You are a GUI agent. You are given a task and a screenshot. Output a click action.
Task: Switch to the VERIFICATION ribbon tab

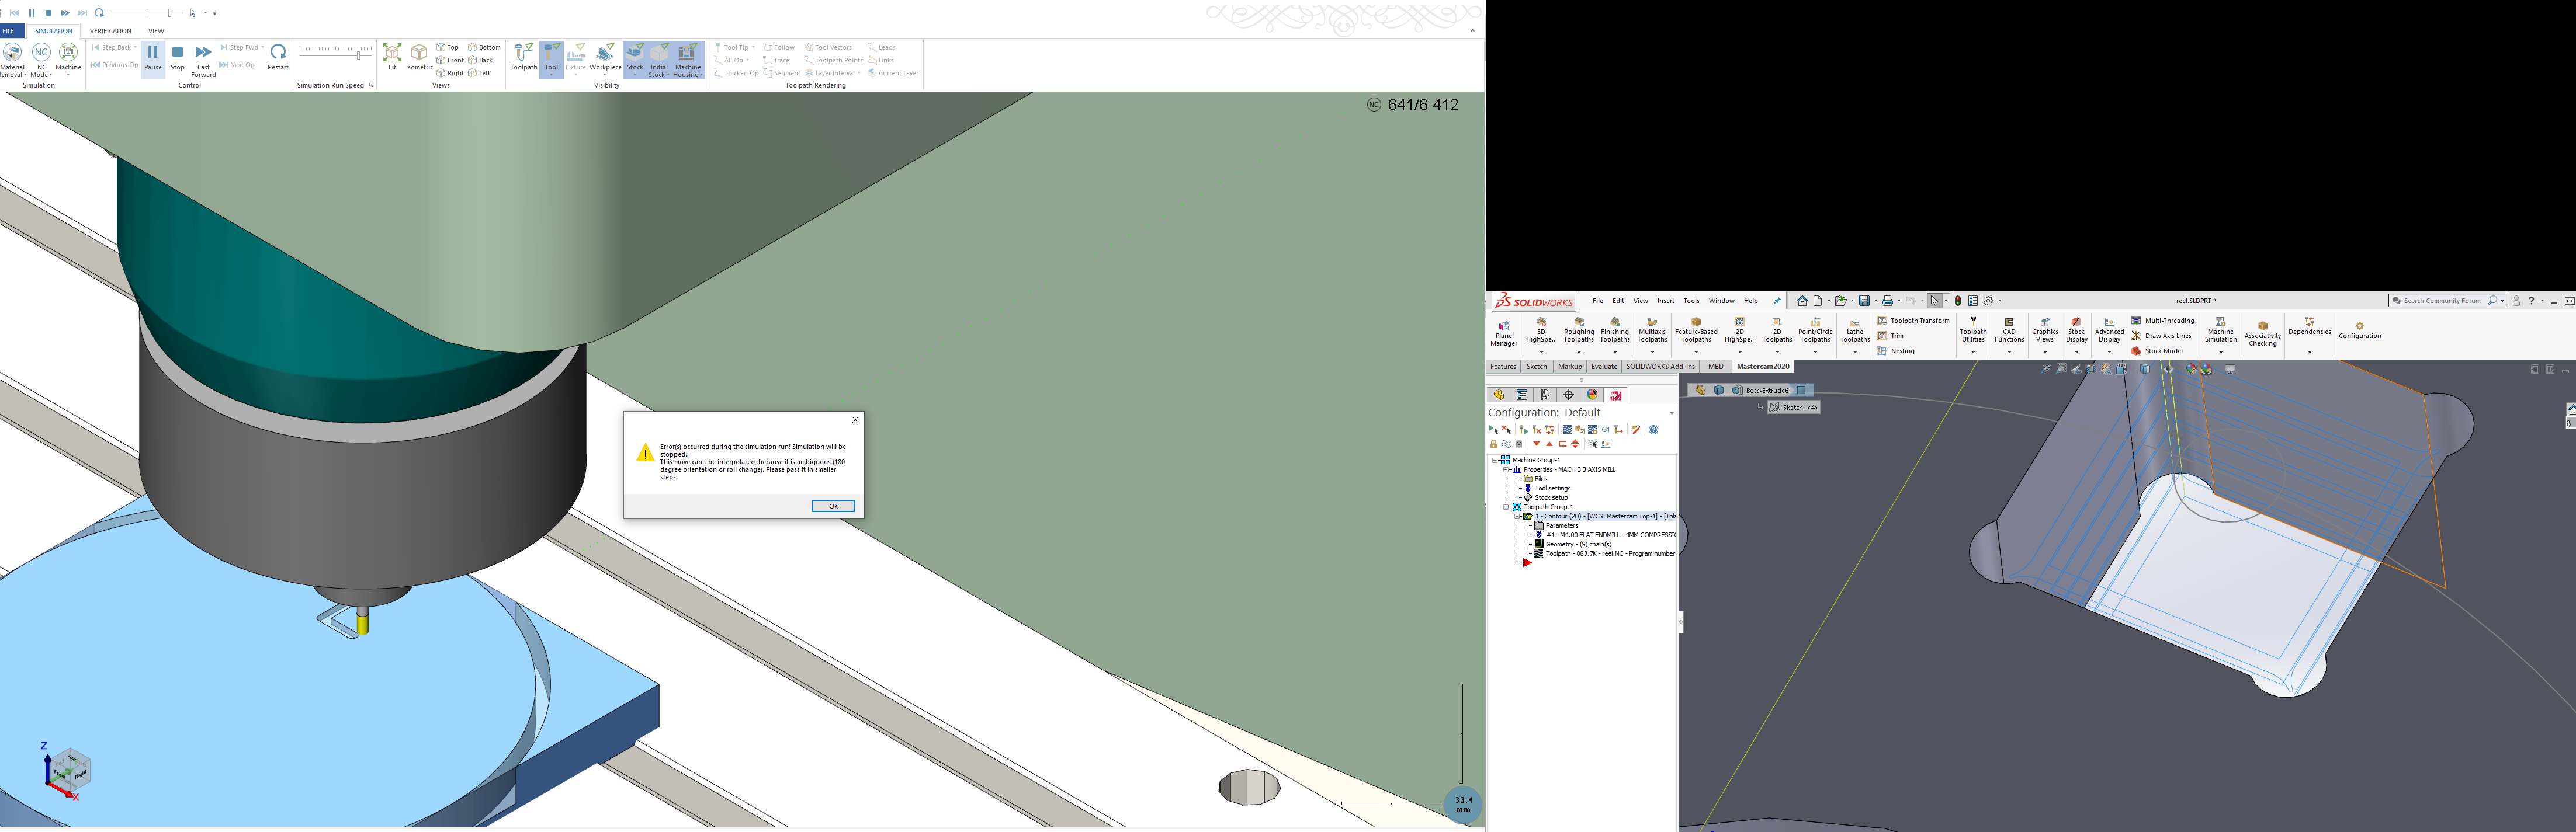(110, 31)
